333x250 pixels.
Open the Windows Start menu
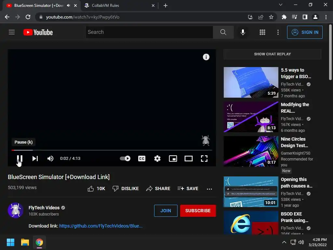tap(10, 242)
